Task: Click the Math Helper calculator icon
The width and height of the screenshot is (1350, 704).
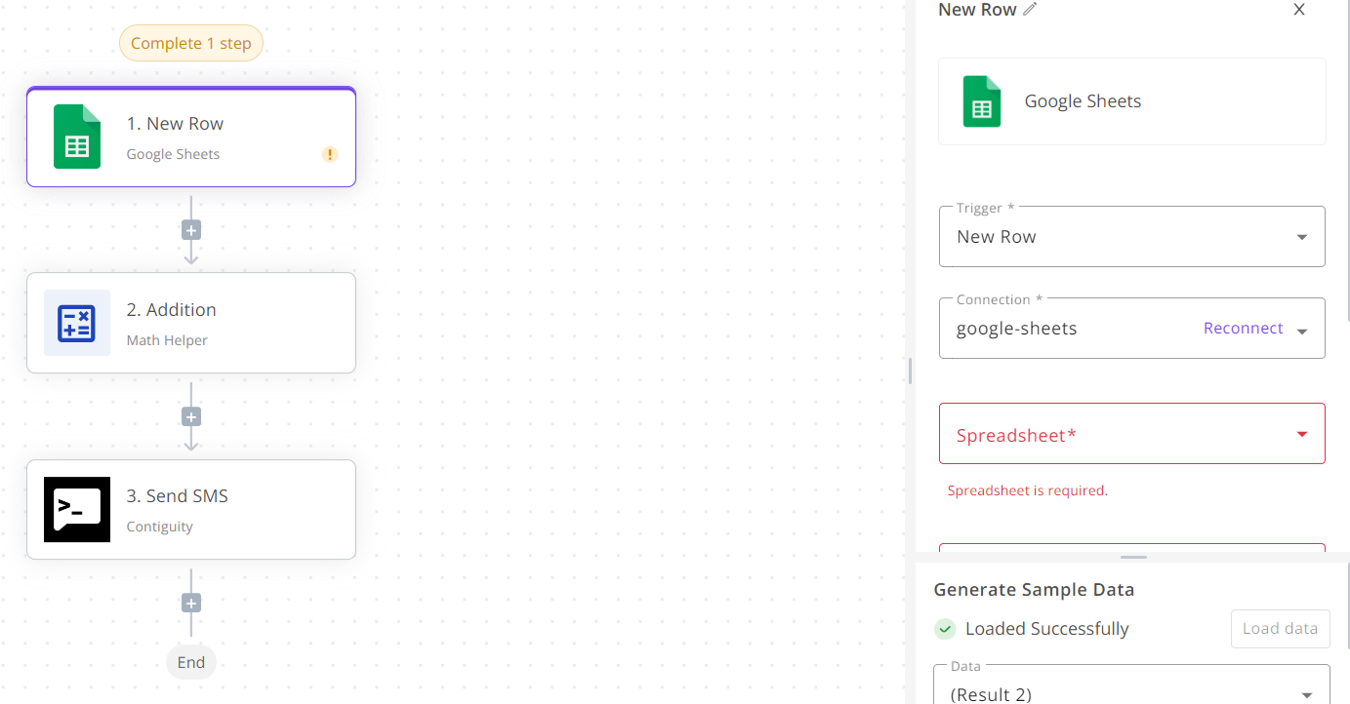Action: tap(77, 323)
